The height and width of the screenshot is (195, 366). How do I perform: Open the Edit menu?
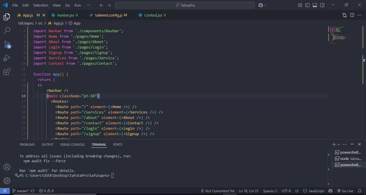(x=25, y=5)
